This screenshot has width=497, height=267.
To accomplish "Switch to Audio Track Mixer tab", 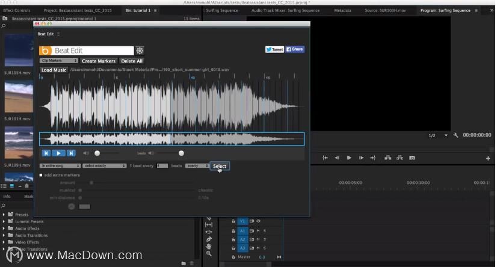I will click(285, 10).
